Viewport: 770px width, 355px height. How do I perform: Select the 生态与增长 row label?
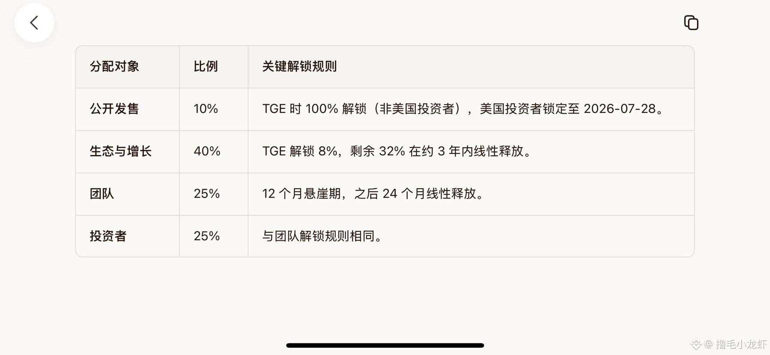pyautogui.click(x=120, y=151)
